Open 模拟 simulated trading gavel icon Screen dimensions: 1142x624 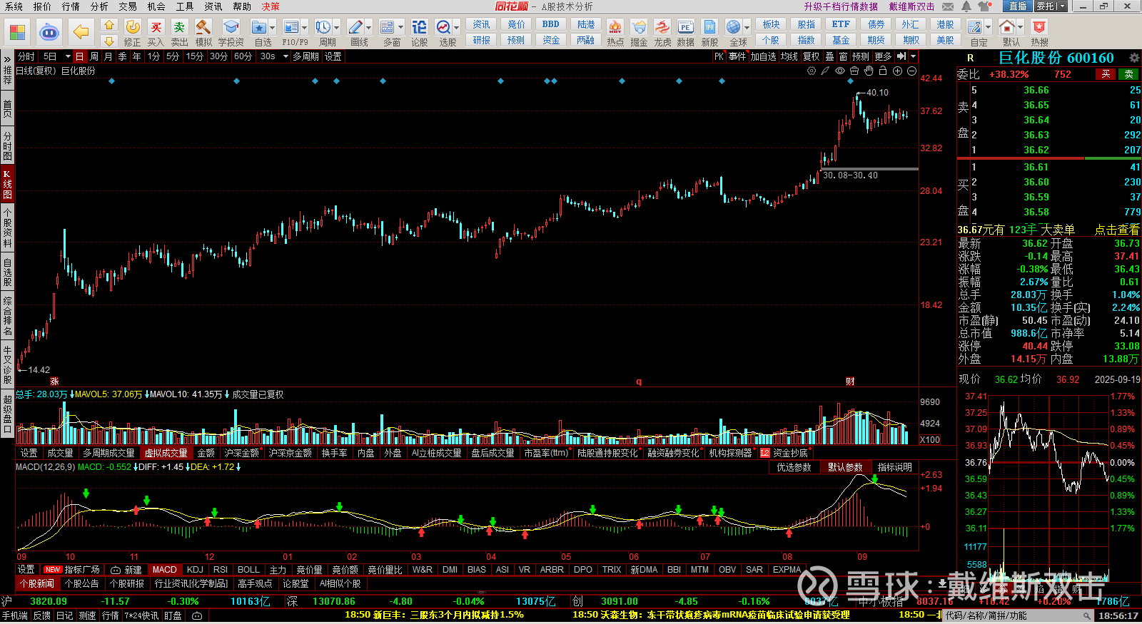point(203,33)
